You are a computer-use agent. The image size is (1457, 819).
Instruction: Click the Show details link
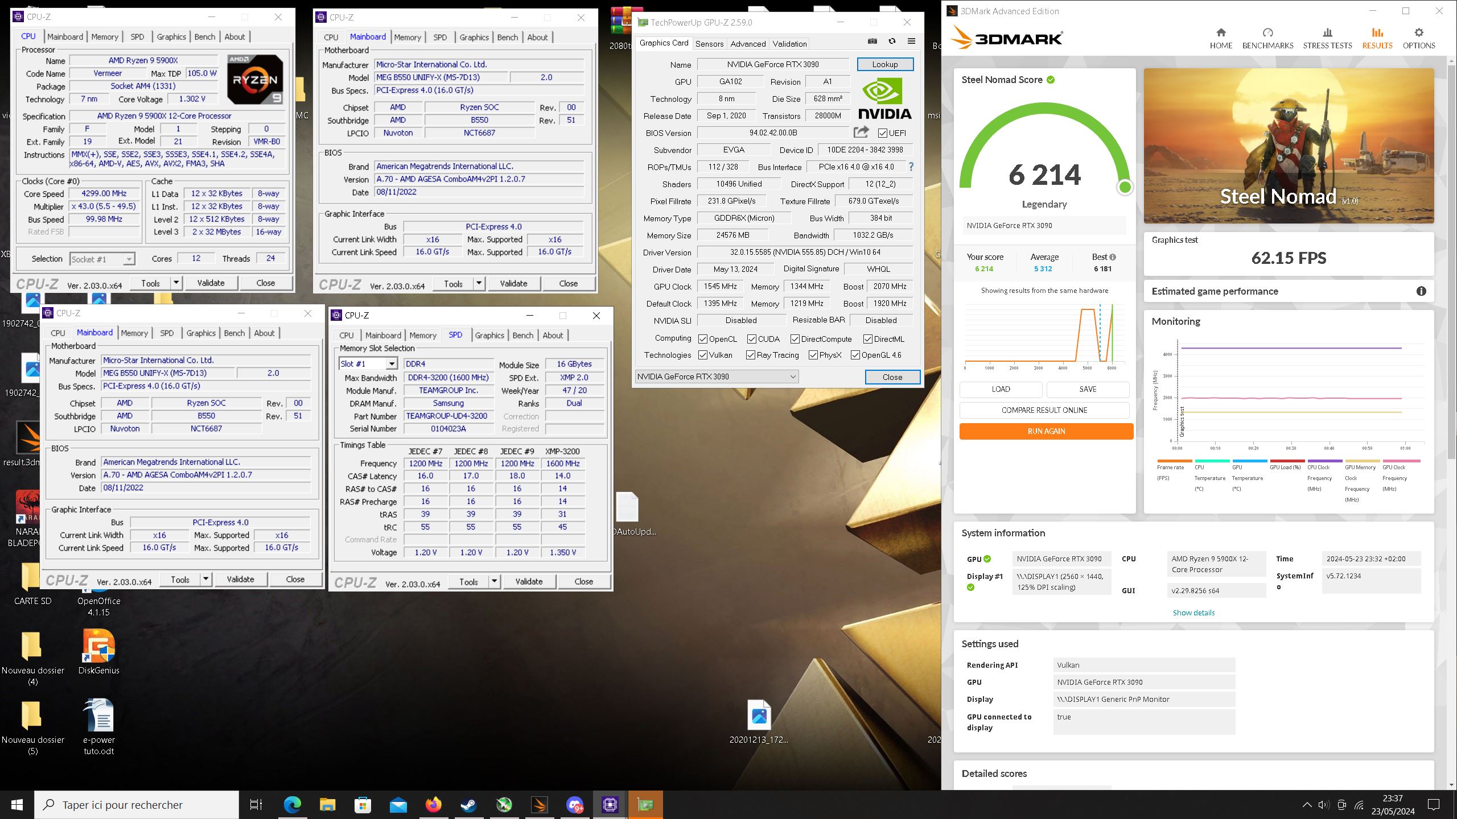coord(1193,613)
